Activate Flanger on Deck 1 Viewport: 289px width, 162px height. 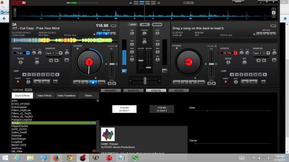[x=124, y=109]
